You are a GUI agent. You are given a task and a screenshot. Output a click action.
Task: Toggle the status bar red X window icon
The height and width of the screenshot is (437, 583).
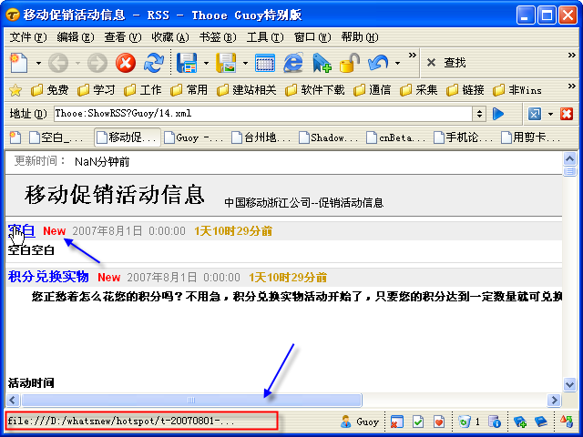click(397, 422)
